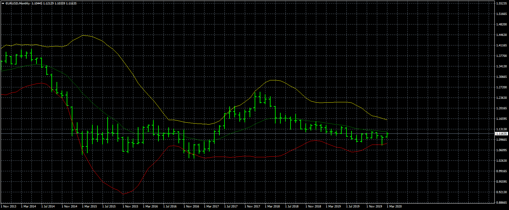Screen dimensions: 509x210
Task: Click the 1.37700 price axis label
Action: pos(502,56)
